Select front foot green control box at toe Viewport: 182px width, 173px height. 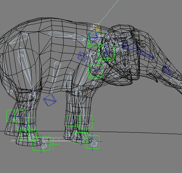click(x=93, y=142)
